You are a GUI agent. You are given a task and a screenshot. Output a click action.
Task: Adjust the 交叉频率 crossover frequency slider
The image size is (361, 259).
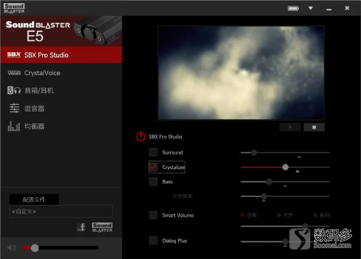[285, 196]
